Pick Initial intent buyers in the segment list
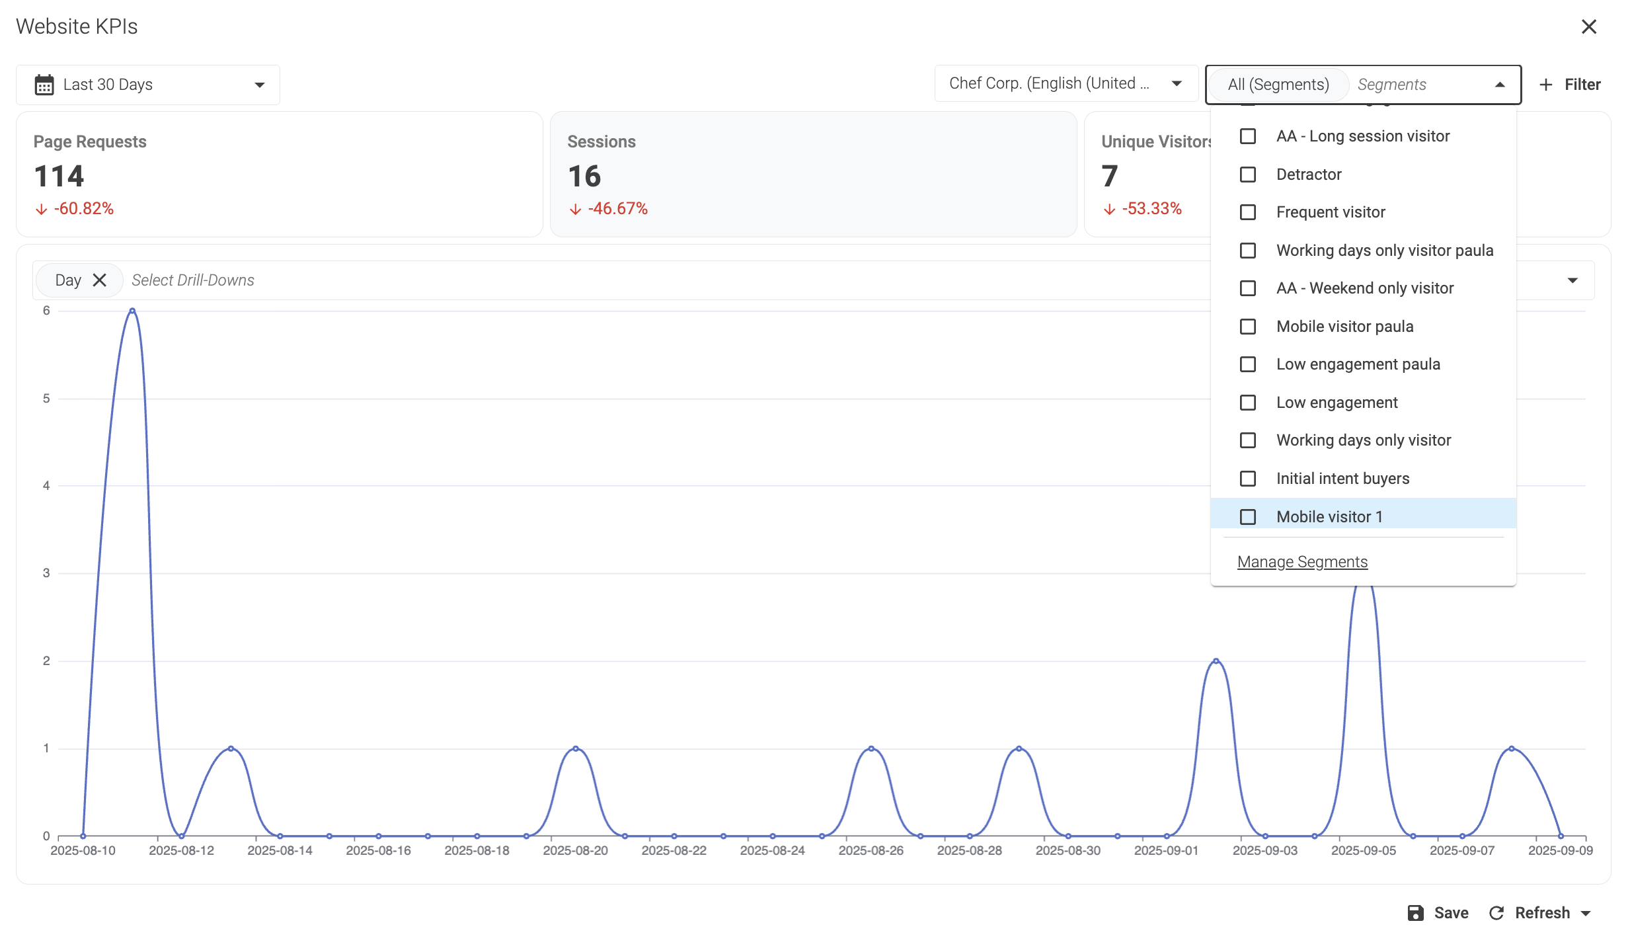This screenshot has width=1630, height=952. coord(1342,479)
